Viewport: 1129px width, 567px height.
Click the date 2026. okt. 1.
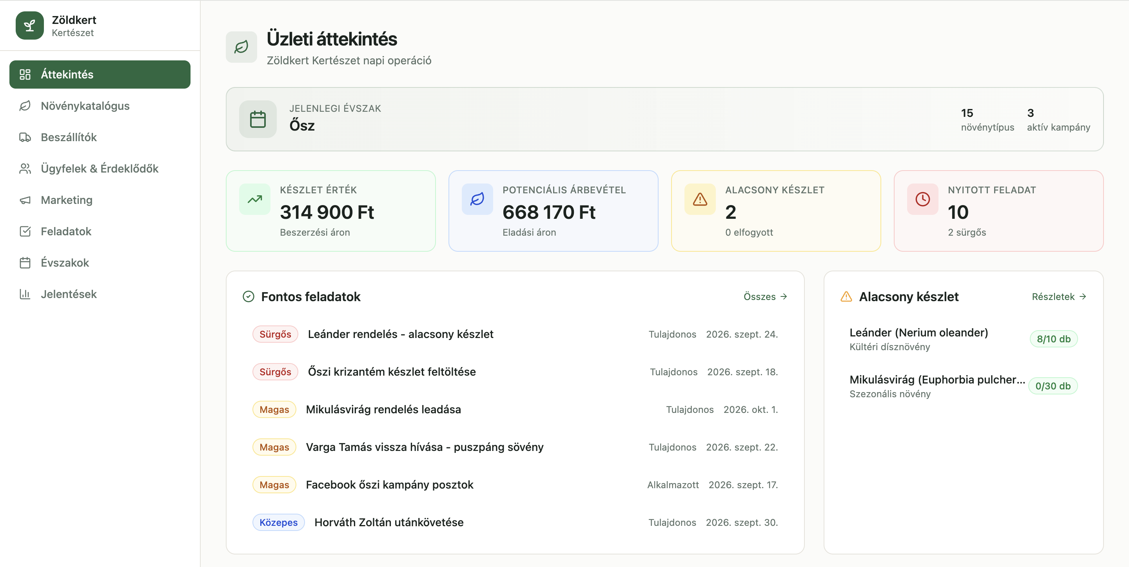click(x=750, y=410)
